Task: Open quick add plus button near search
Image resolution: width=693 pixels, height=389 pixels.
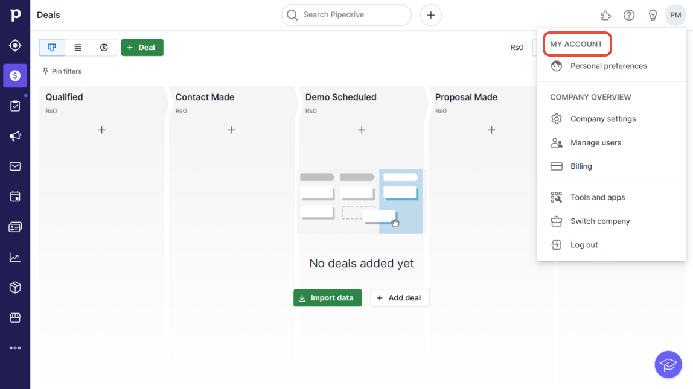Action: 431,15
